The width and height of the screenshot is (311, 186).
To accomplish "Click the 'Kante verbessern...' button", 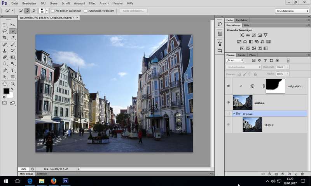I will pos(133,11).
